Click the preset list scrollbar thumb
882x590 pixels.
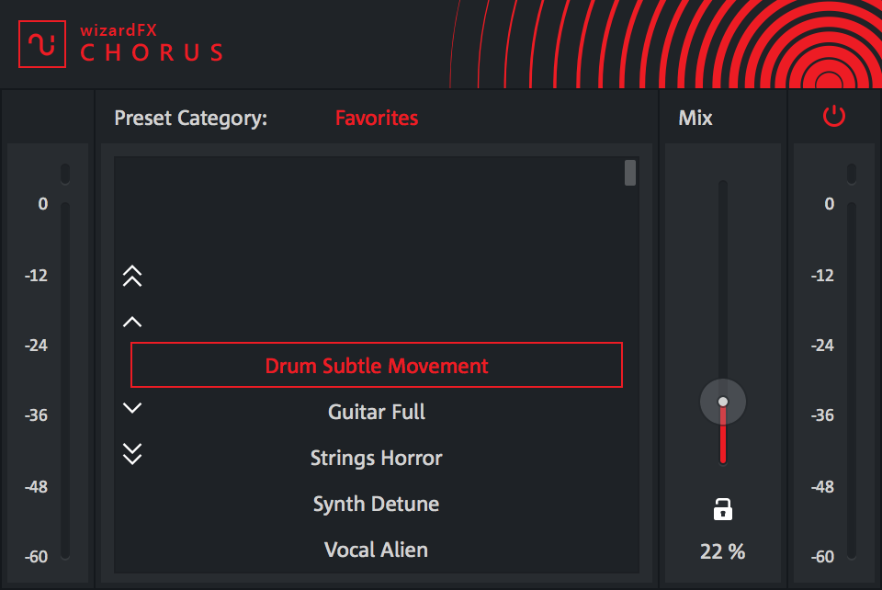click(630, 173)
